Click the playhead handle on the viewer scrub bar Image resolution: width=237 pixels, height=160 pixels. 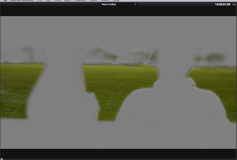[x=2, y=159]
